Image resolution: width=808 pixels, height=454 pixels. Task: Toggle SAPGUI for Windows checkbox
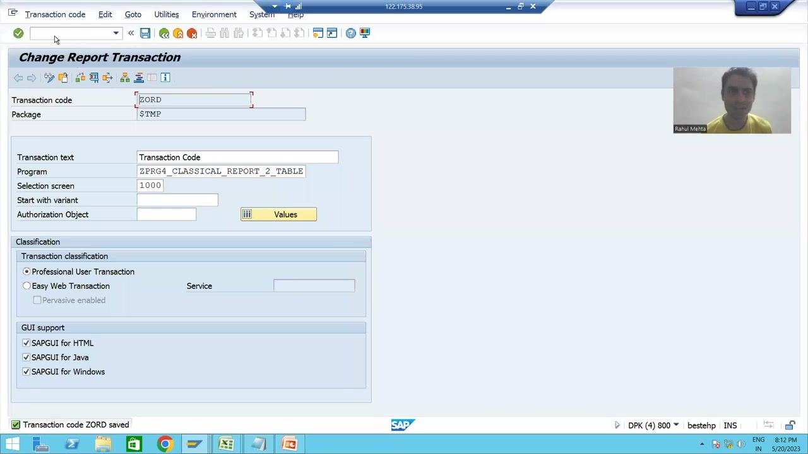point(26,372)
